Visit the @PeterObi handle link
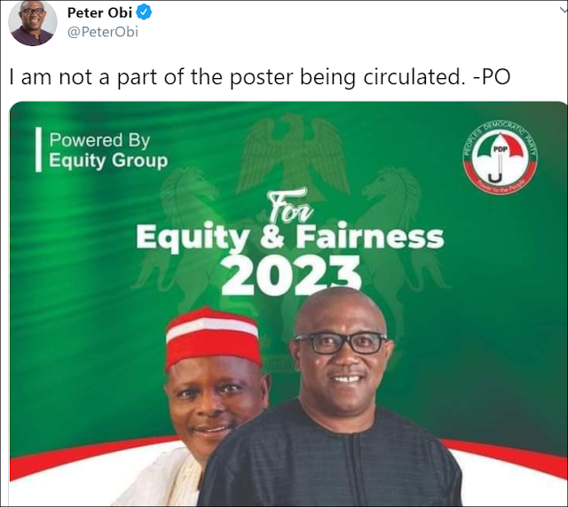Viewport: 568px width, 507px height. click(x=103, y=32)
